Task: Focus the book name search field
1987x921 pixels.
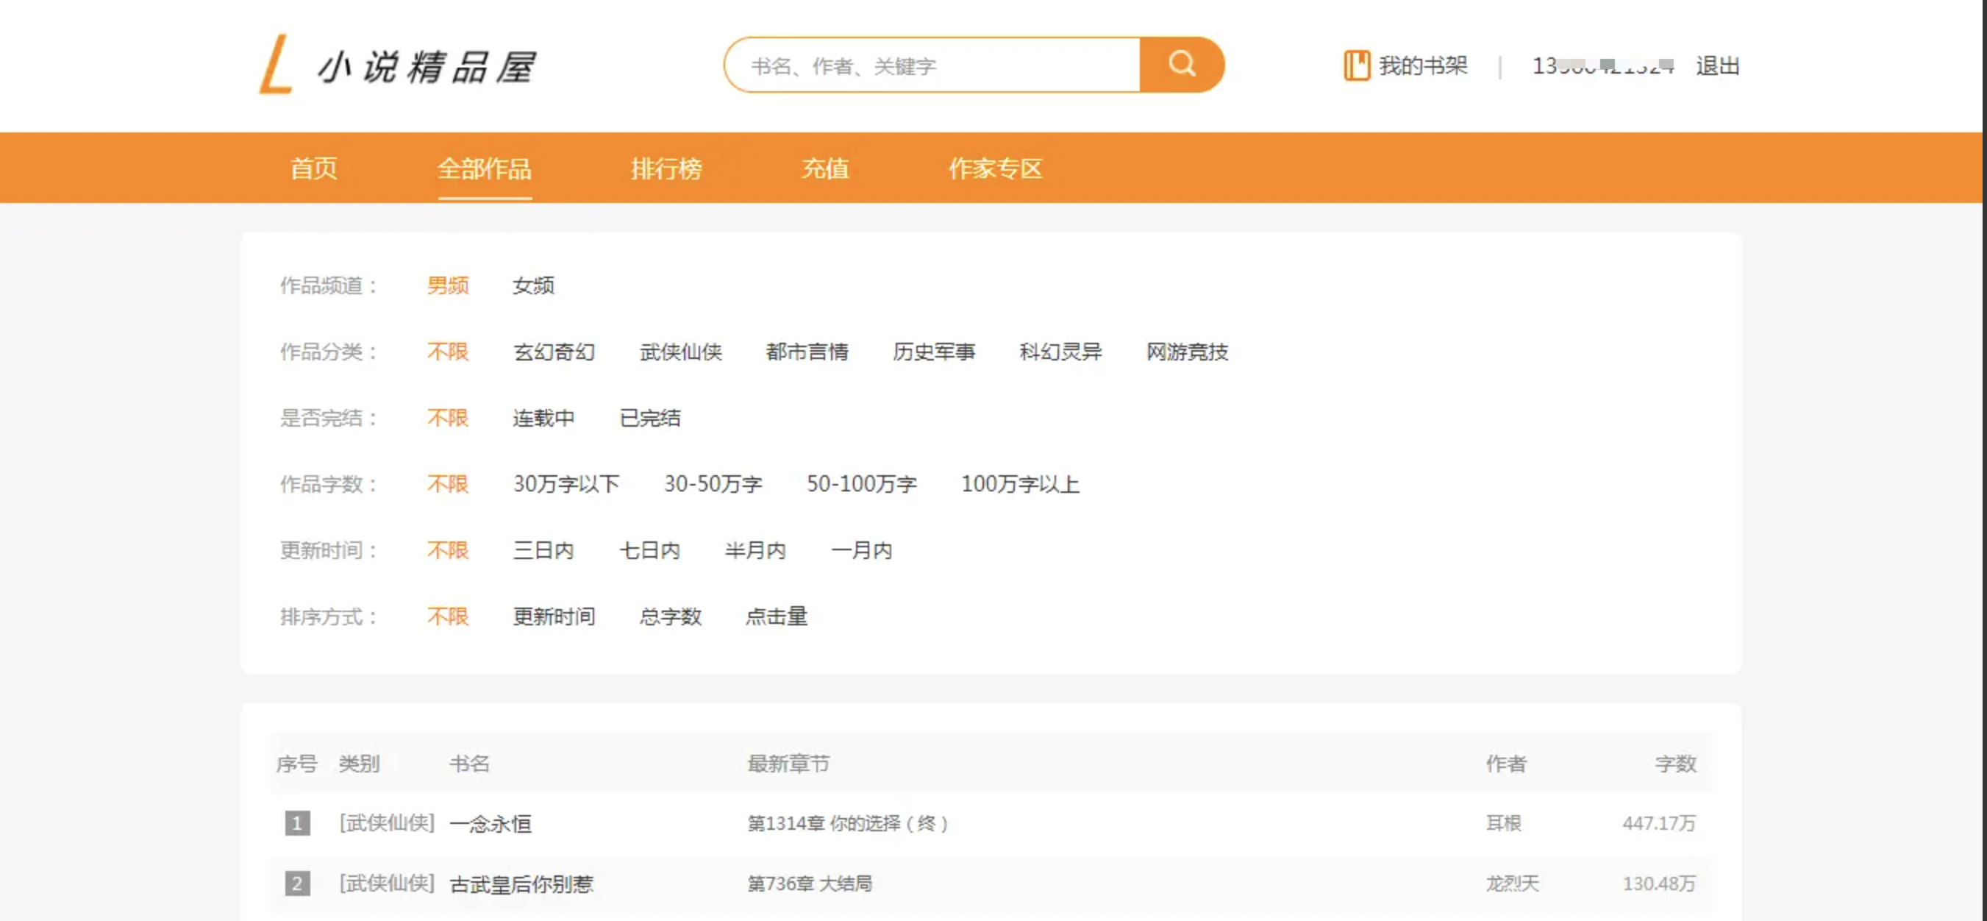Action: coord(933,65)
